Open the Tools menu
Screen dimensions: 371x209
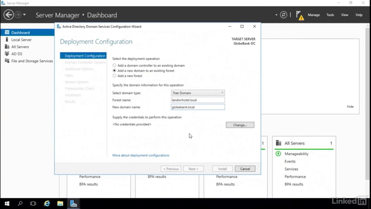pos(330,15)
